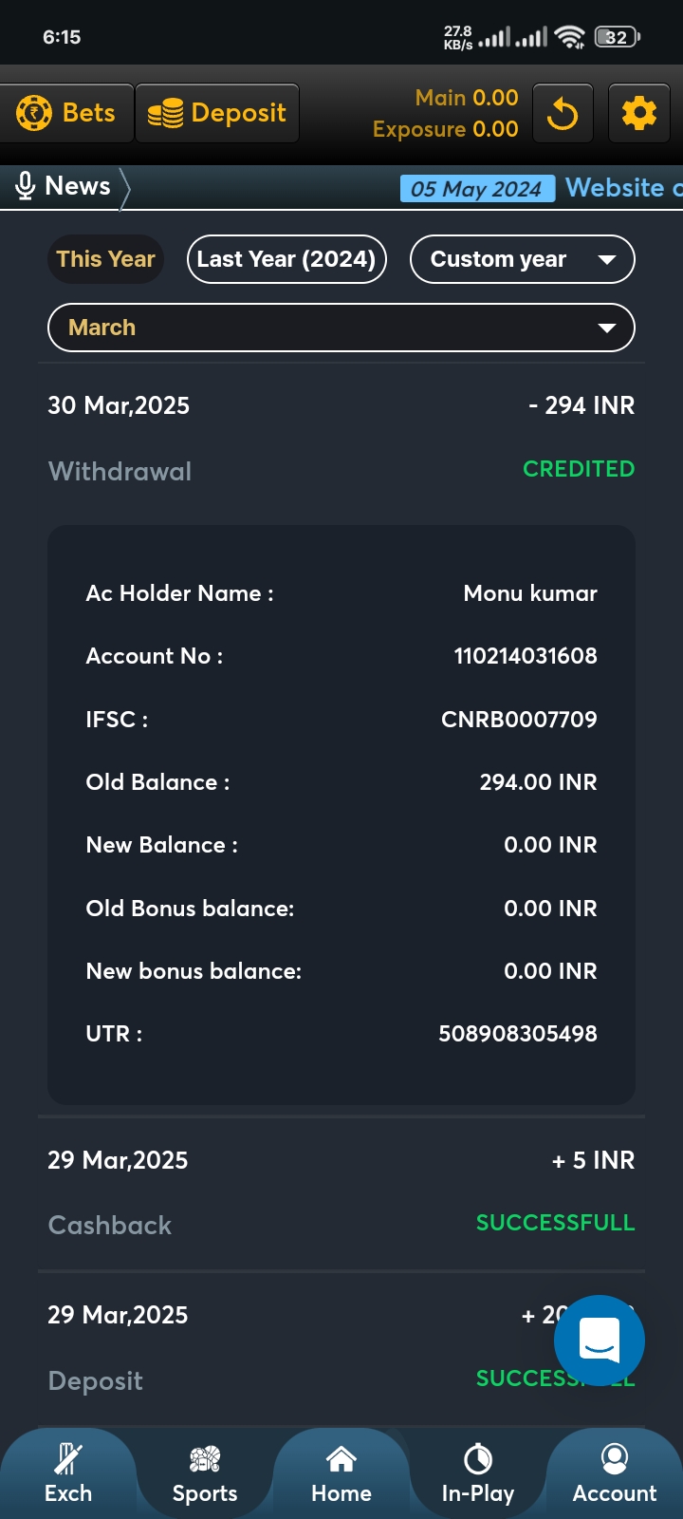
Task: Tap the News microphone icon
Action: click(x=26, y=186)
